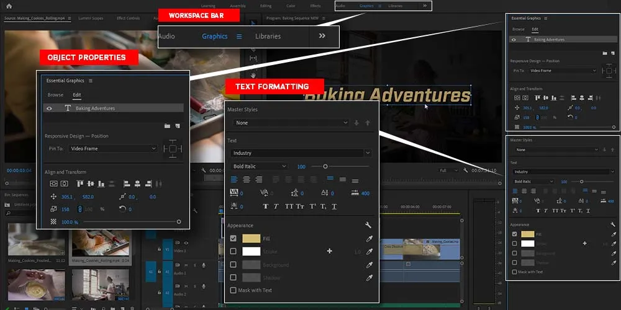Toggle Baking Adventures eye in enlarged Object Properties panel
Viewport: 621px width, 310px height.
(49, 108)
